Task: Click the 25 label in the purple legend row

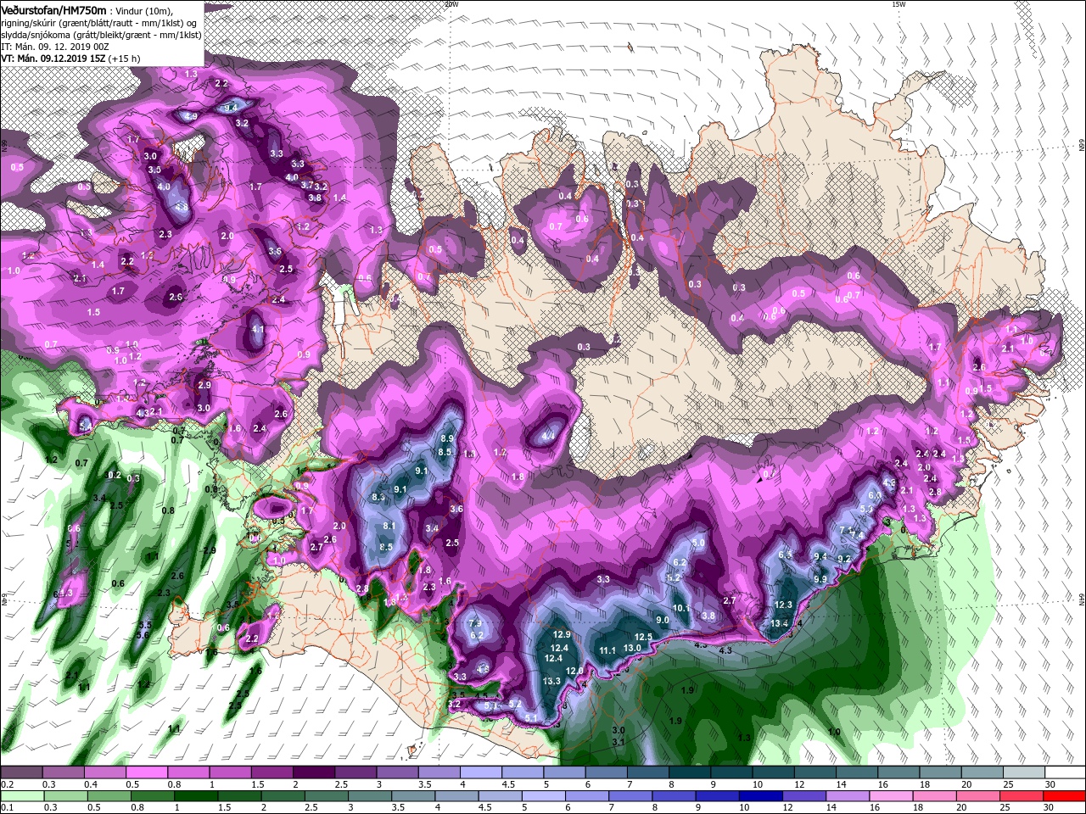Action: (x=1008, y=785)
